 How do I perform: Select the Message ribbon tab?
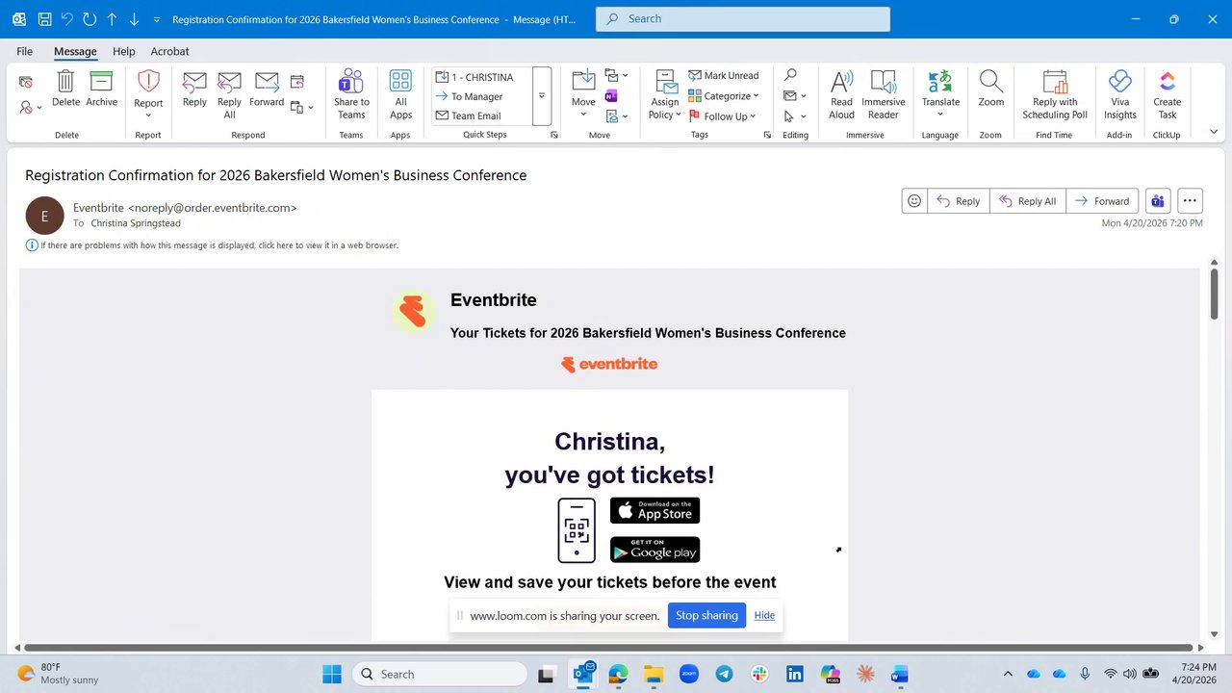click(75, 51)
